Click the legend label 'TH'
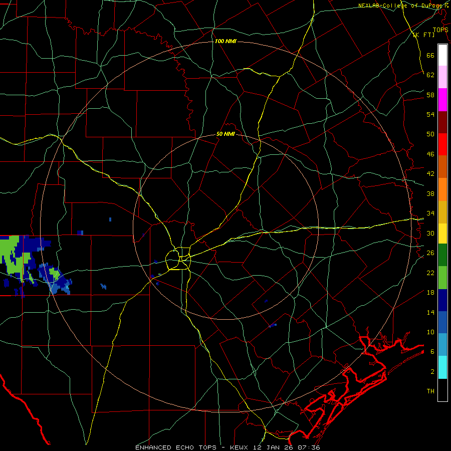This screenshot has width=451, height=451. point(430,391)
